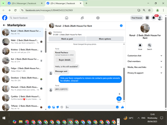Open the browser zoom magnifier icon

(x=144, y=10)
